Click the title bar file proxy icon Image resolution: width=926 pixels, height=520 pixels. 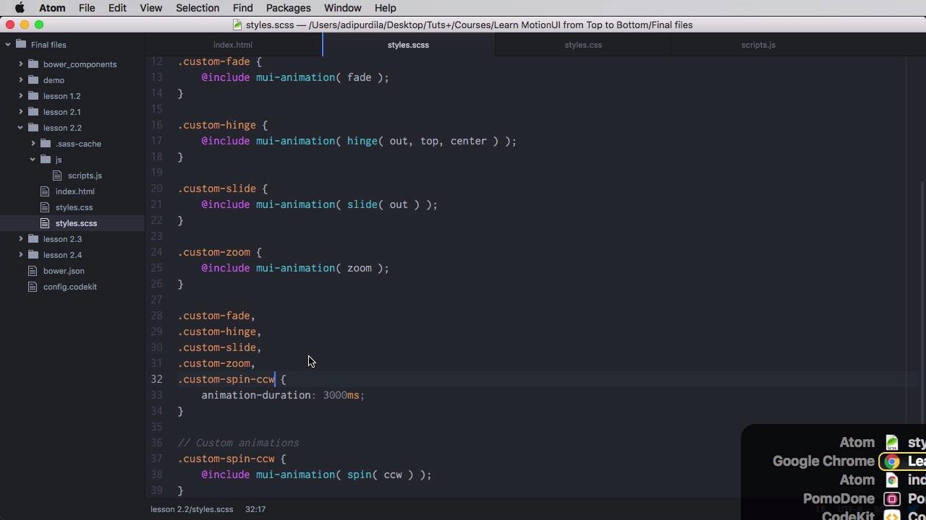point(237,25)
